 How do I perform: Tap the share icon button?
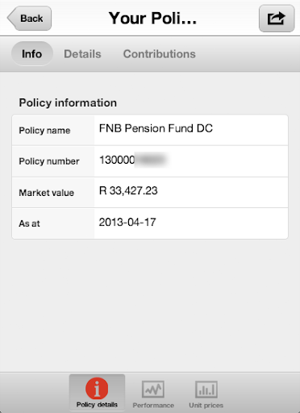277,19
